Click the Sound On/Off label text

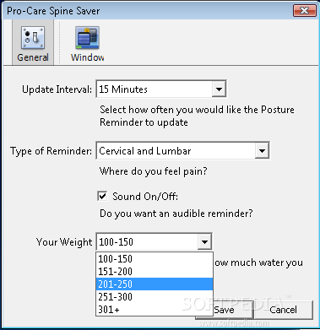coord(145,197)
